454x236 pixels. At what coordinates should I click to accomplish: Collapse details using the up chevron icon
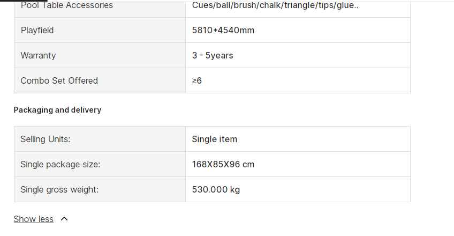[x=64, y=219]
